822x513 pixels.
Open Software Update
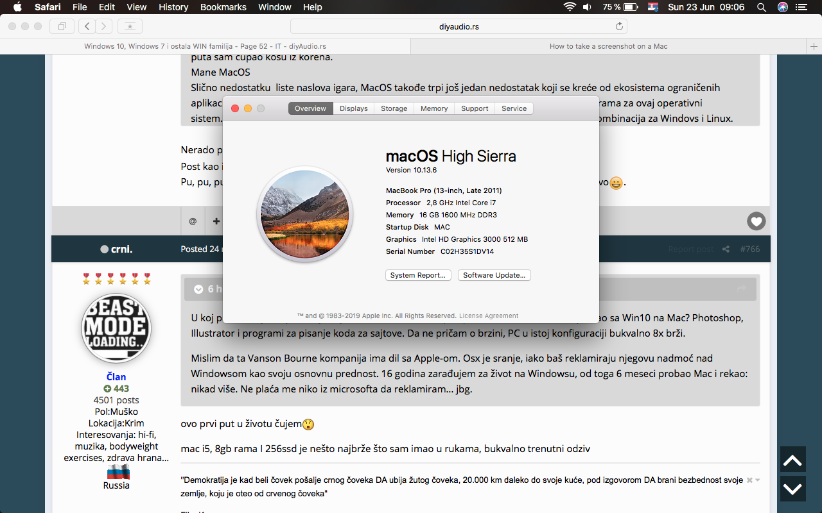[494, 275]
